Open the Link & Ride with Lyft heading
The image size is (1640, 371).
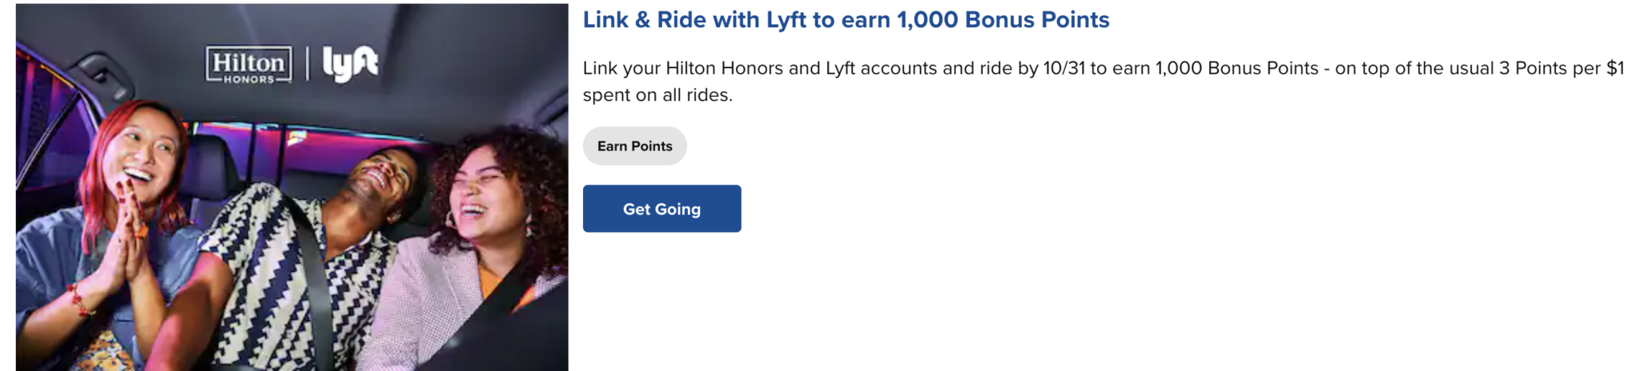[x=846, y=20]
